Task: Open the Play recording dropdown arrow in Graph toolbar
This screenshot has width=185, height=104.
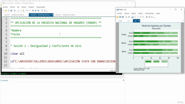Action: pyautogui.click(x=154, y=18)
